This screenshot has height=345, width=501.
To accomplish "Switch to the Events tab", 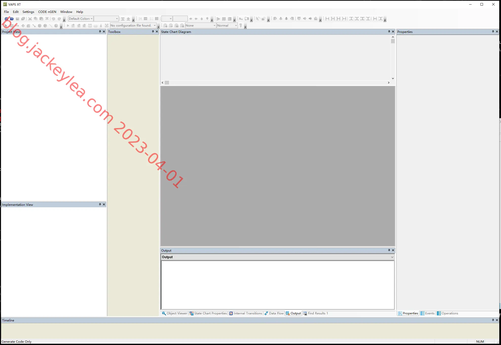I will tap(428, 313).
